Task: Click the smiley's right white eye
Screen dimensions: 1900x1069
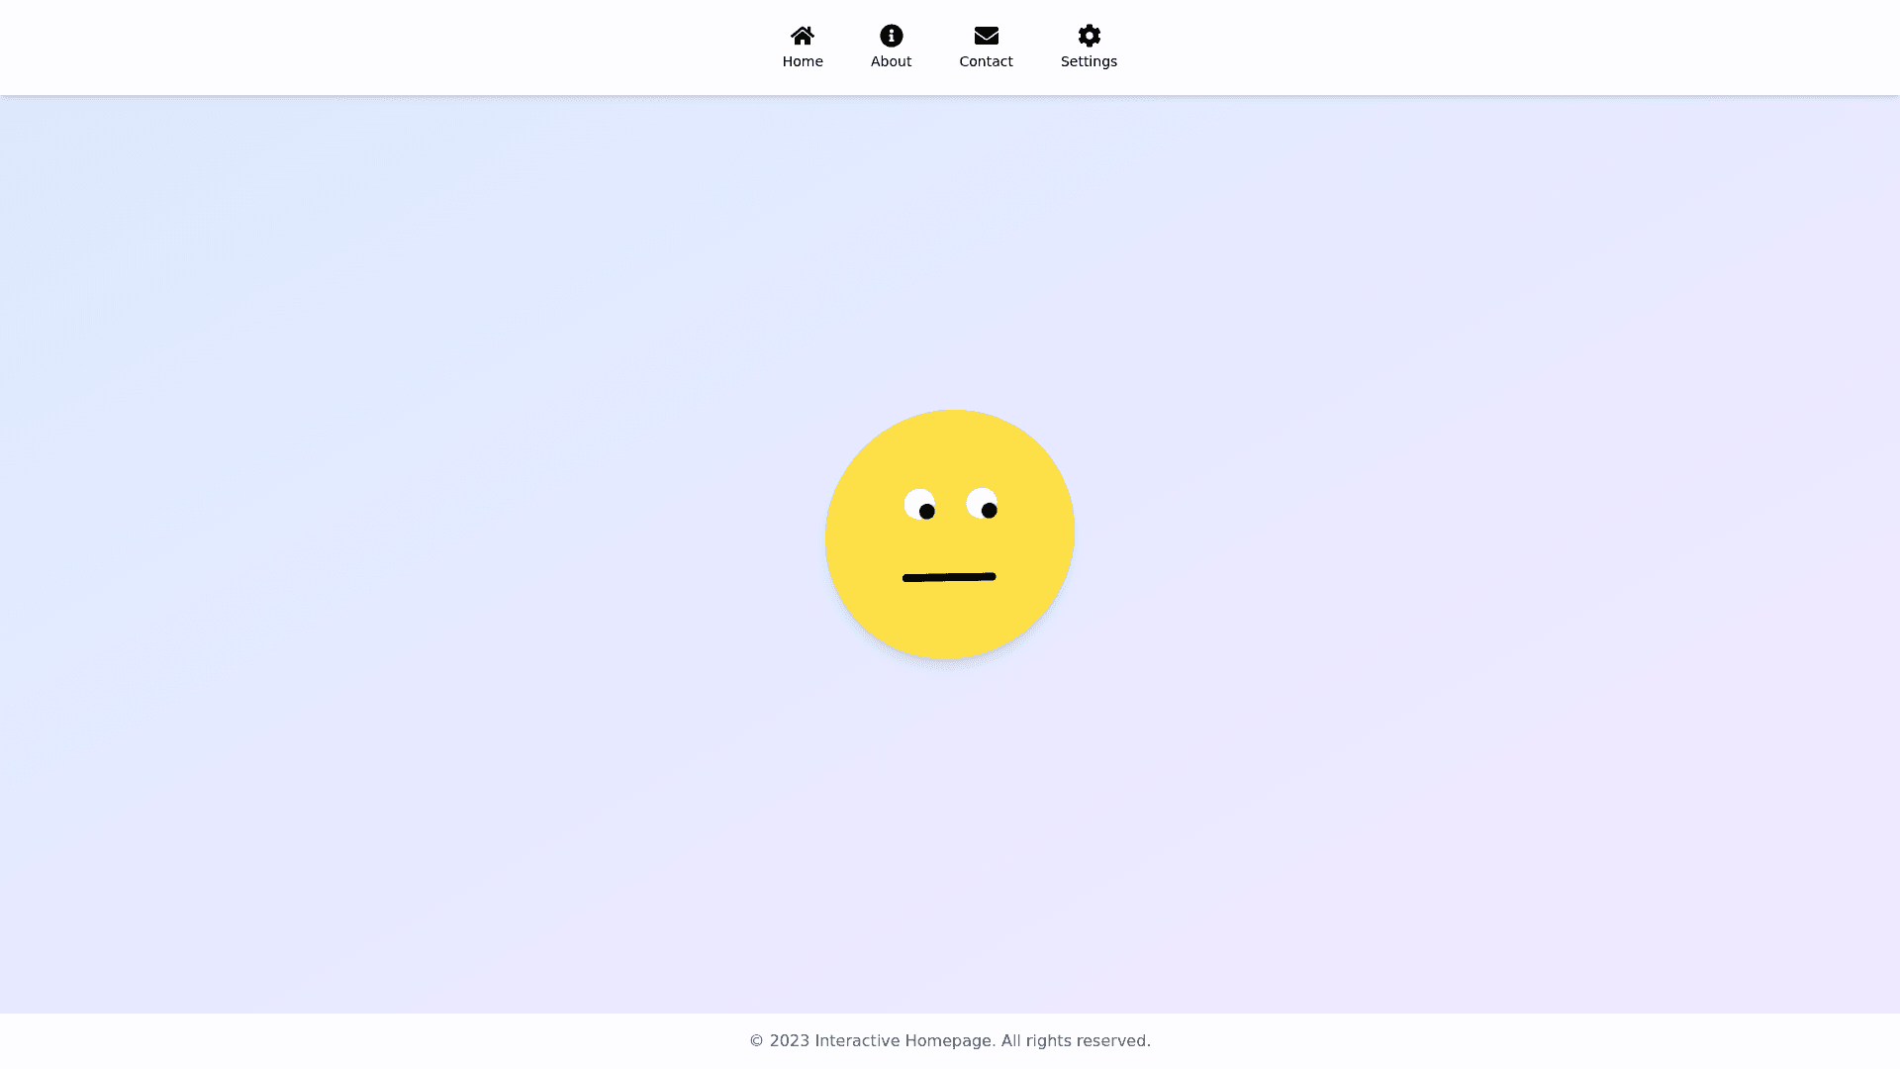Action: coord(978,498)
